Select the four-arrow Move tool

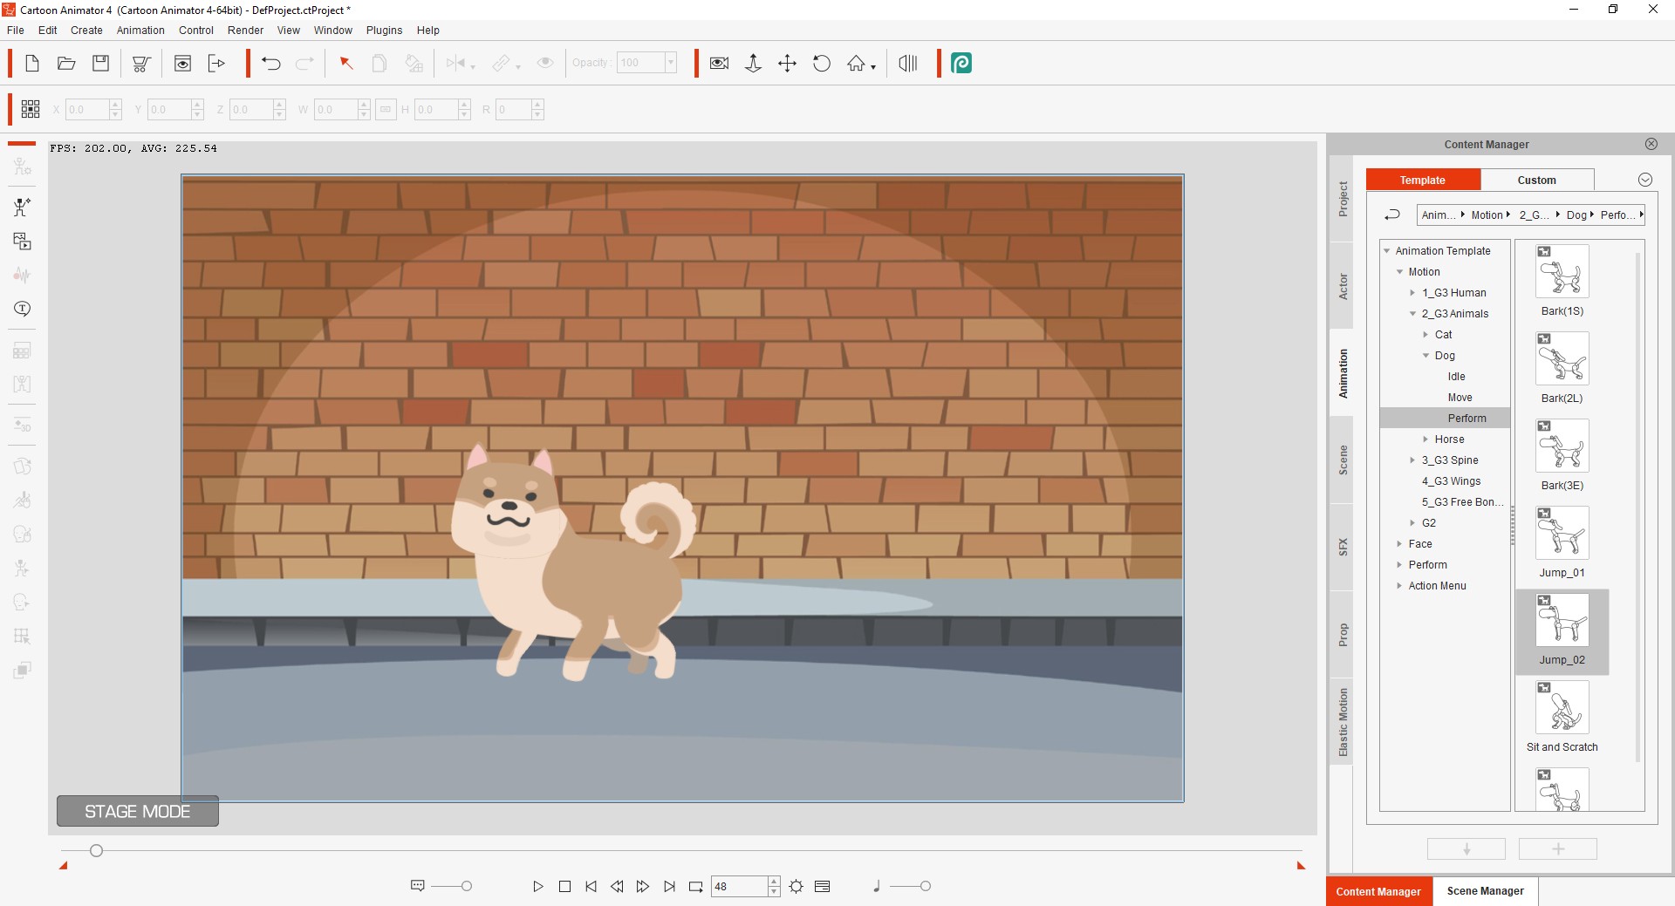(787, 63)
